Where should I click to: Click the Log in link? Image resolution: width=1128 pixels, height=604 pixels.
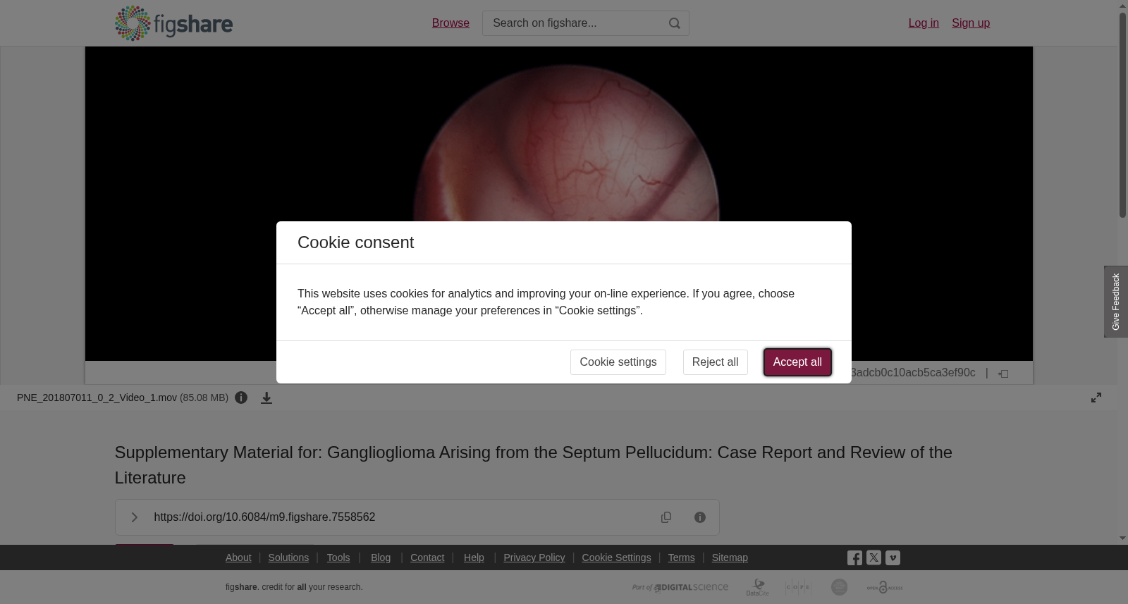pos(924,23)
